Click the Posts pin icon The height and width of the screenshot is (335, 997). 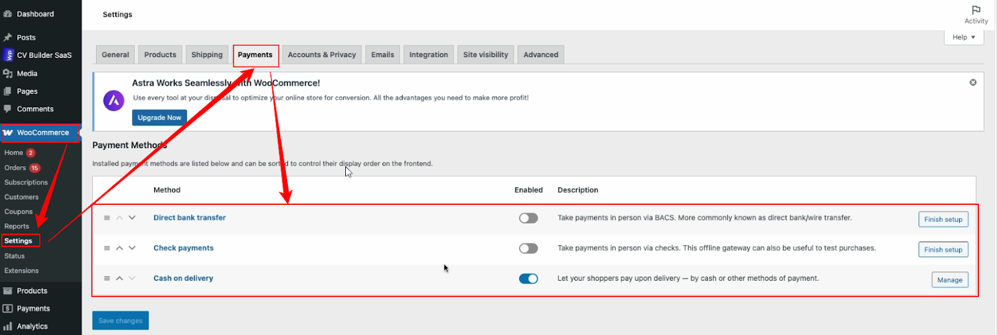click(x=8, y=37)
